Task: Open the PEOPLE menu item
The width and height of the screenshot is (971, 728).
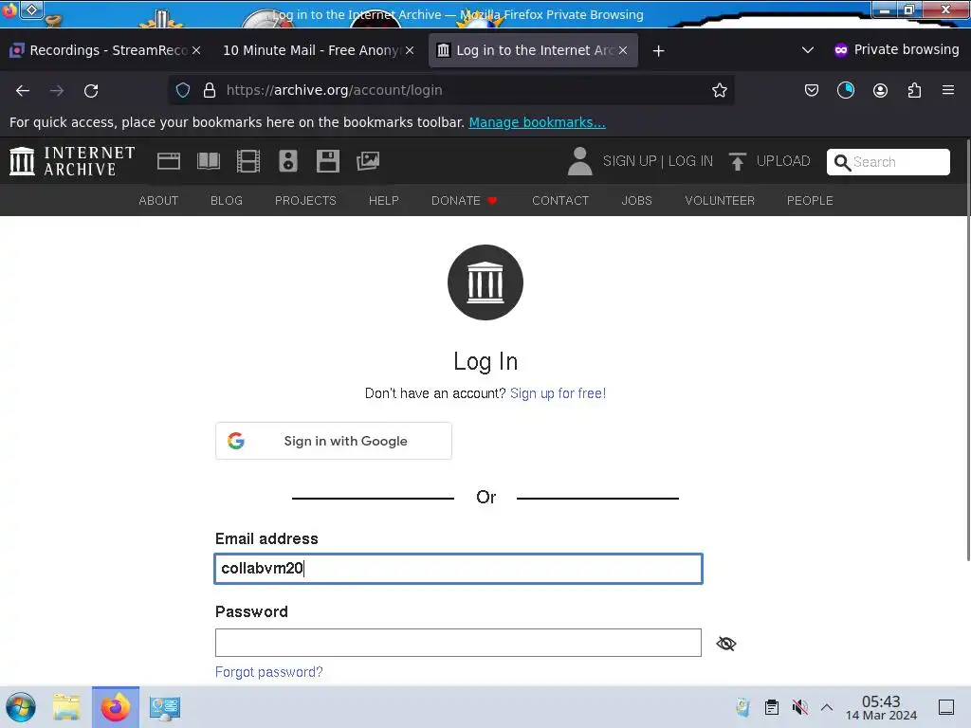Action: (x=810, y=201)
